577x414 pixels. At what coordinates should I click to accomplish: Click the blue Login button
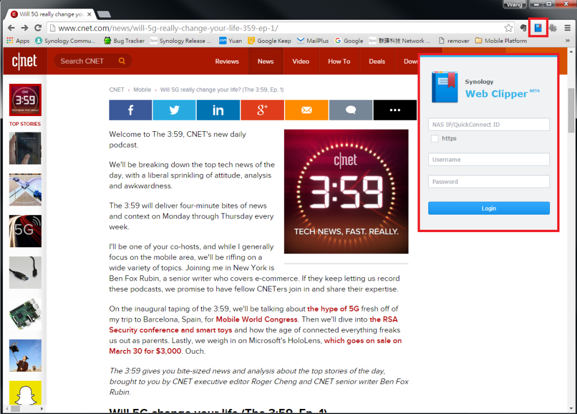(489, 208)
